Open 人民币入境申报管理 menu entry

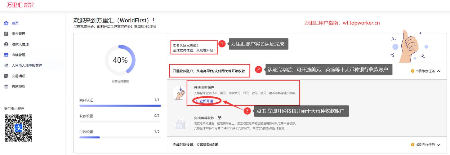click(x=27, y=65)
